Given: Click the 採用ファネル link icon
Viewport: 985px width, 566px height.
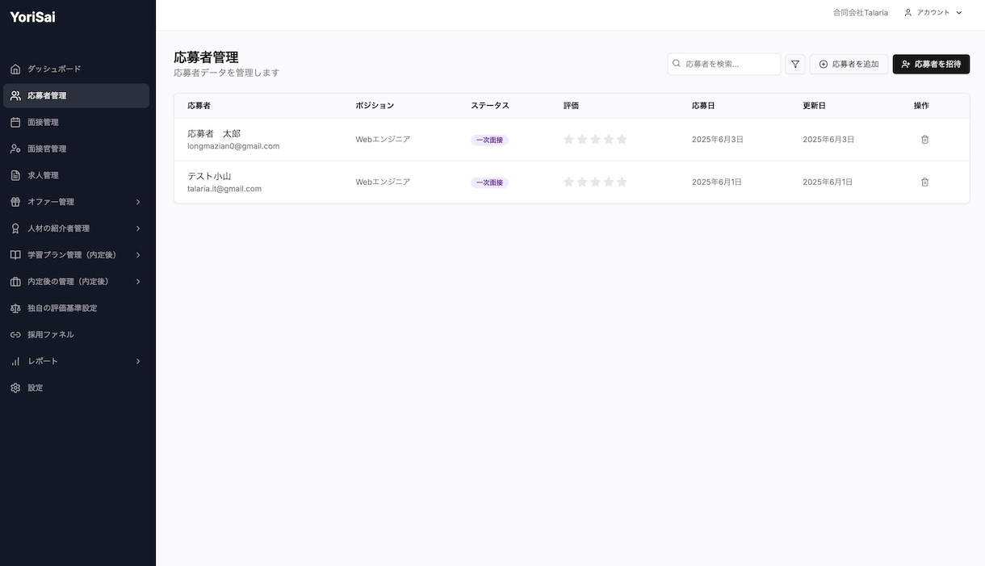Looking at the screenshot, I should point(15,334).
